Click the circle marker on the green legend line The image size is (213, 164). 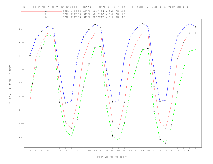46,14
